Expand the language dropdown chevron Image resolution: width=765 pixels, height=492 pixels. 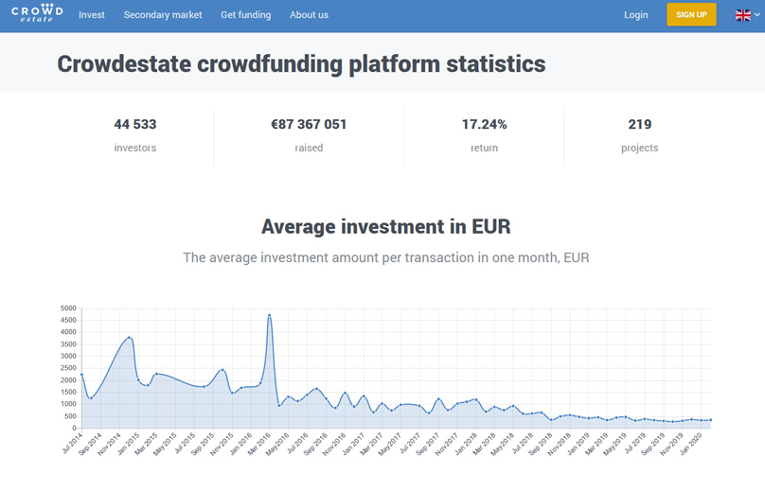pos(756,14)
